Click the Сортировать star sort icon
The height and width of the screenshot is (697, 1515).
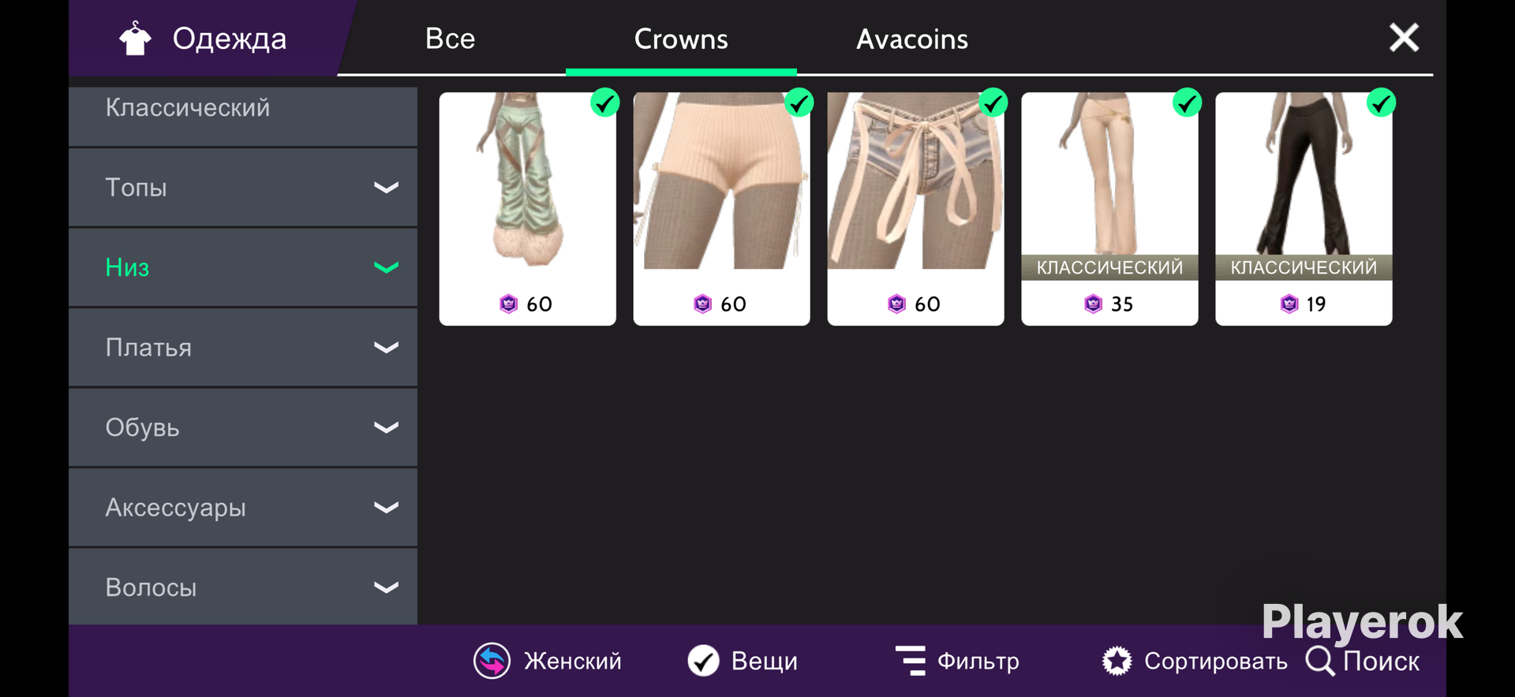pos(1117,661)
